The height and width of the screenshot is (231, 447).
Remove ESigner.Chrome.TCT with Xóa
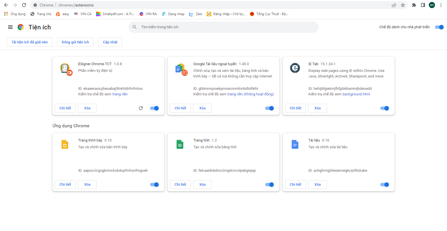pos(87,108)
